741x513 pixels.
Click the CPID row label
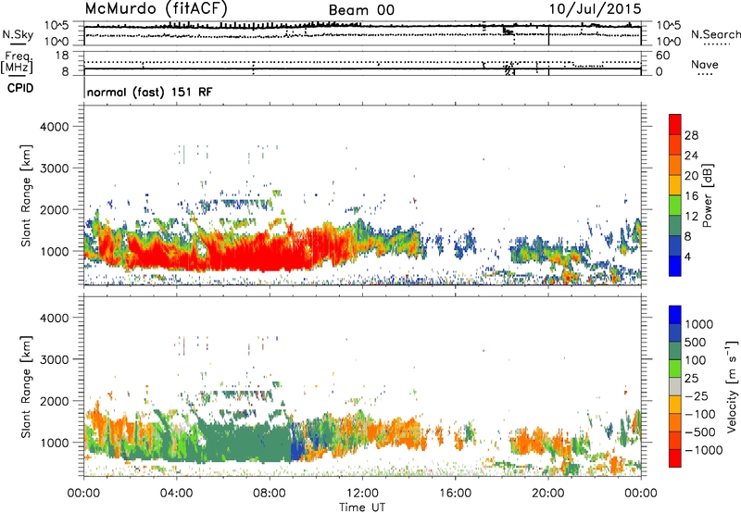[x=20, y=88]
